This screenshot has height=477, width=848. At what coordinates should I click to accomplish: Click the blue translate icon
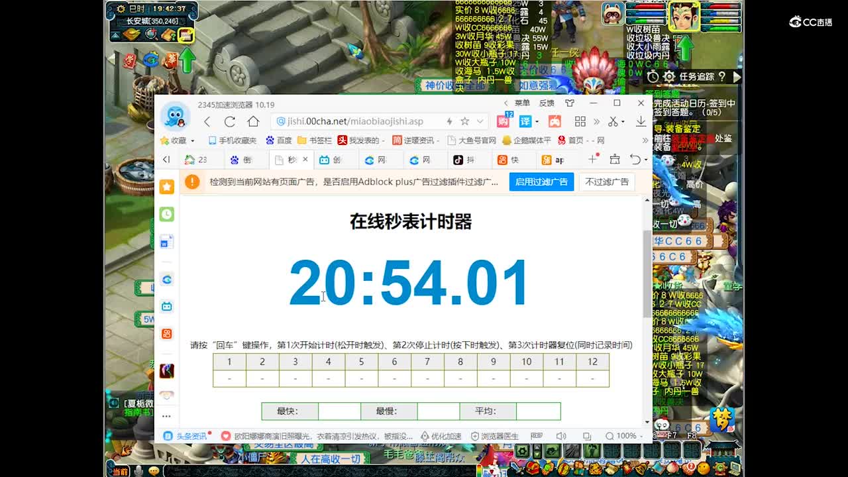tap(525, 121)
